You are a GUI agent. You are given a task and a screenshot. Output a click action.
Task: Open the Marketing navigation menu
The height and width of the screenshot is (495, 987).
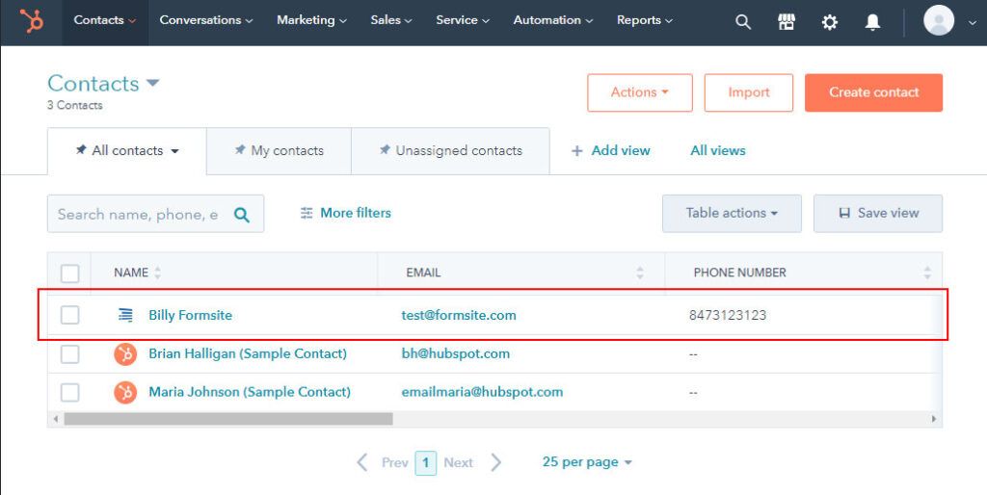coord(311,20)
